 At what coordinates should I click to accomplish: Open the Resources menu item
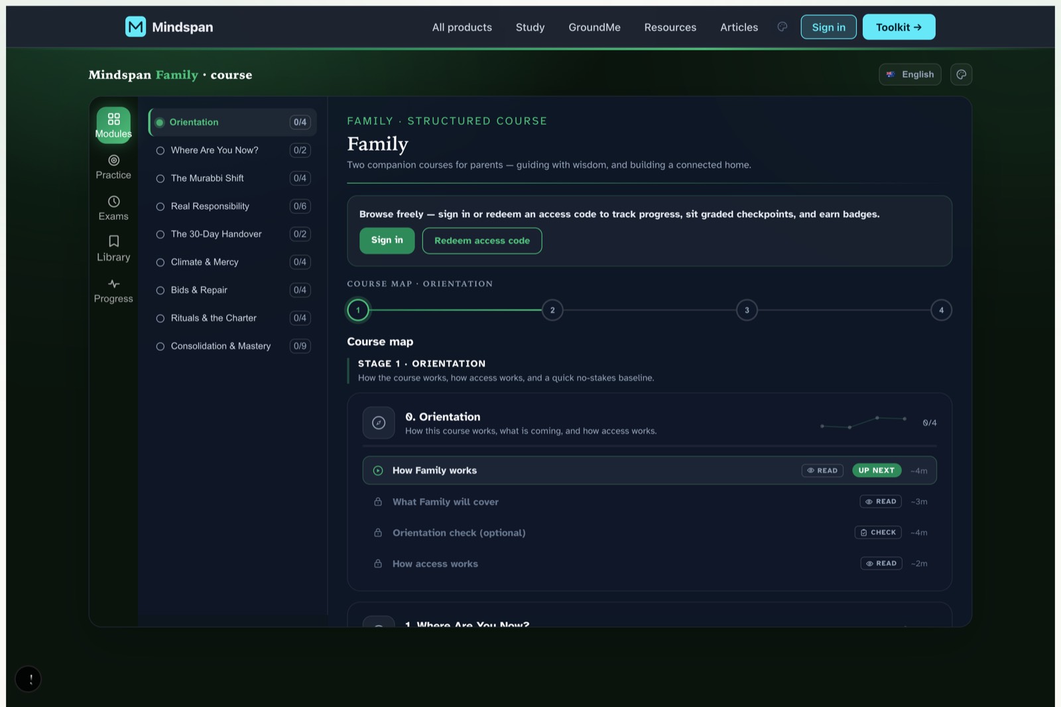coord(670,27)
